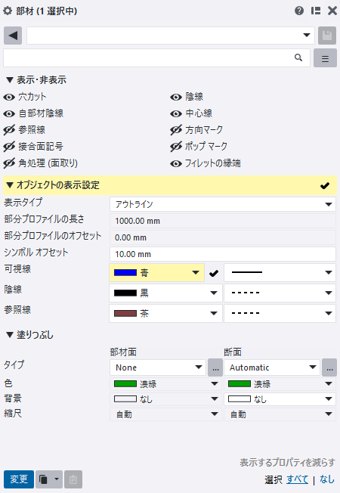Open the 部材面 type ellipsis button
This screenshot has height=493, width=340.
(215, 367)
